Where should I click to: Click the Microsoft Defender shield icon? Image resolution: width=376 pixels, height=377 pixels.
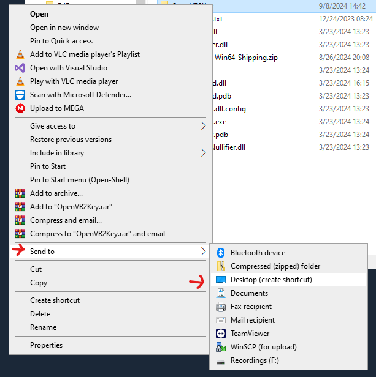(x=20, y=95)
